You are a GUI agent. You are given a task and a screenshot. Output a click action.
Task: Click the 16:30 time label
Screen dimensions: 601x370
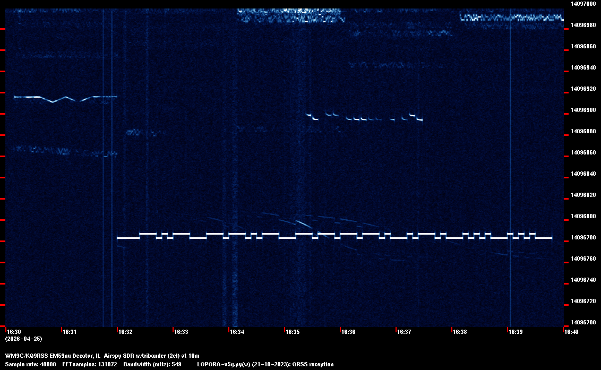coord(14,332)
